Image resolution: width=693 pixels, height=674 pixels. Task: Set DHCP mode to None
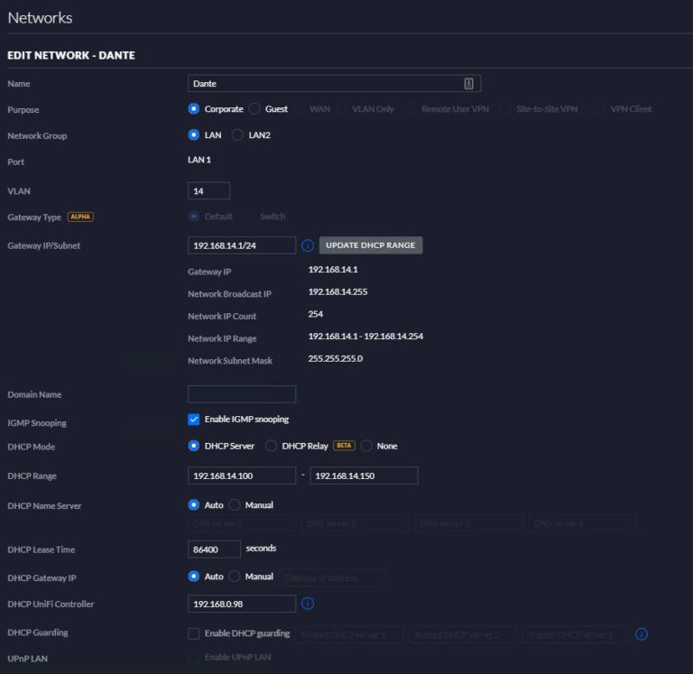(x=366, y=446)
